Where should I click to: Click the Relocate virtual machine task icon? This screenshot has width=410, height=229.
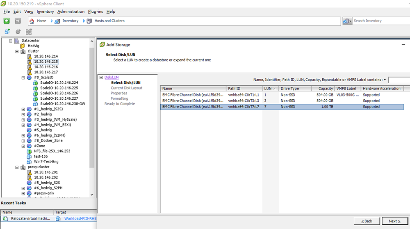5,218
